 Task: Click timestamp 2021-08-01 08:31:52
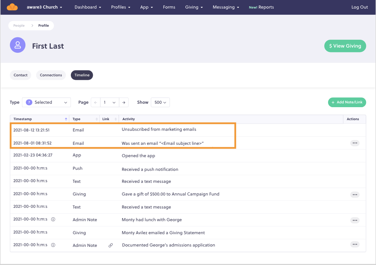pos(33,143)
